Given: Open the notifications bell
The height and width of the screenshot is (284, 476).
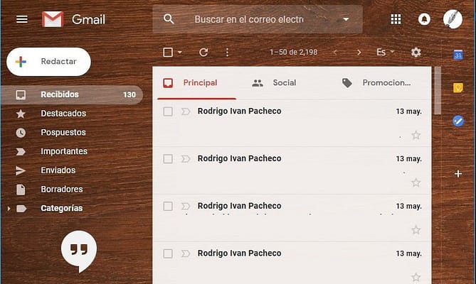Looking at the screenshot, I should click(424, 19).
